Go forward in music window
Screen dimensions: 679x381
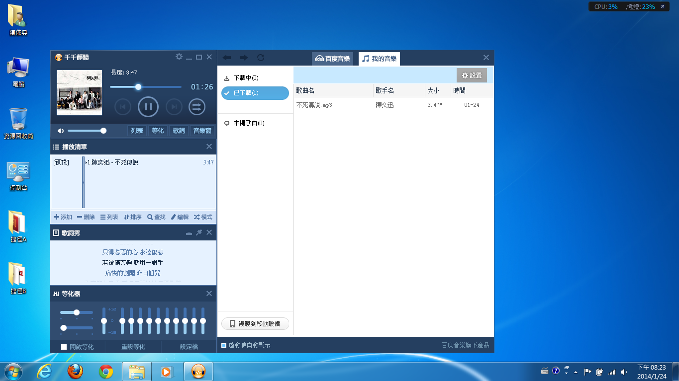click(x=243, y=58)
